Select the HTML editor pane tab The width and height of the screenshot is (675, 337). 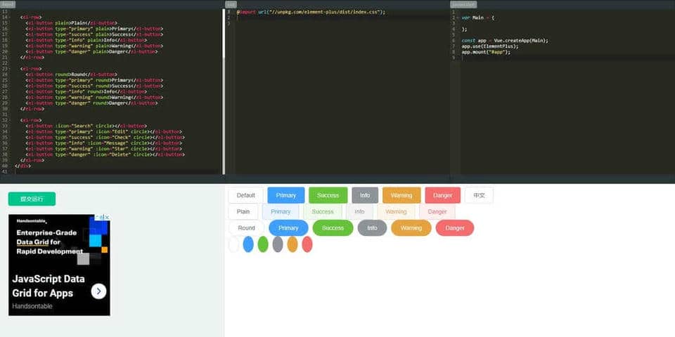[x=8, y=4]
